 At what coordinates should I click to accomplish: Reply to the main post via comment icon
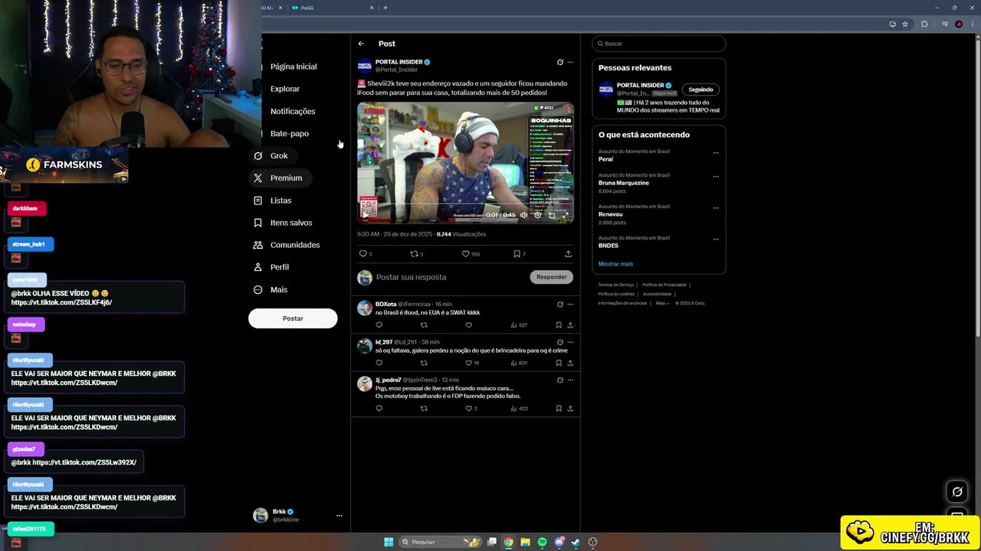[363, 253]
